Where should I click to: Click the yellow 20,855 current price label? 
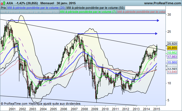172,48
